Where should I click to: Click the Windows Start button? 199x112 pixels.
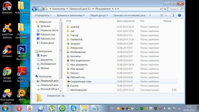click(x=5, y=108)
